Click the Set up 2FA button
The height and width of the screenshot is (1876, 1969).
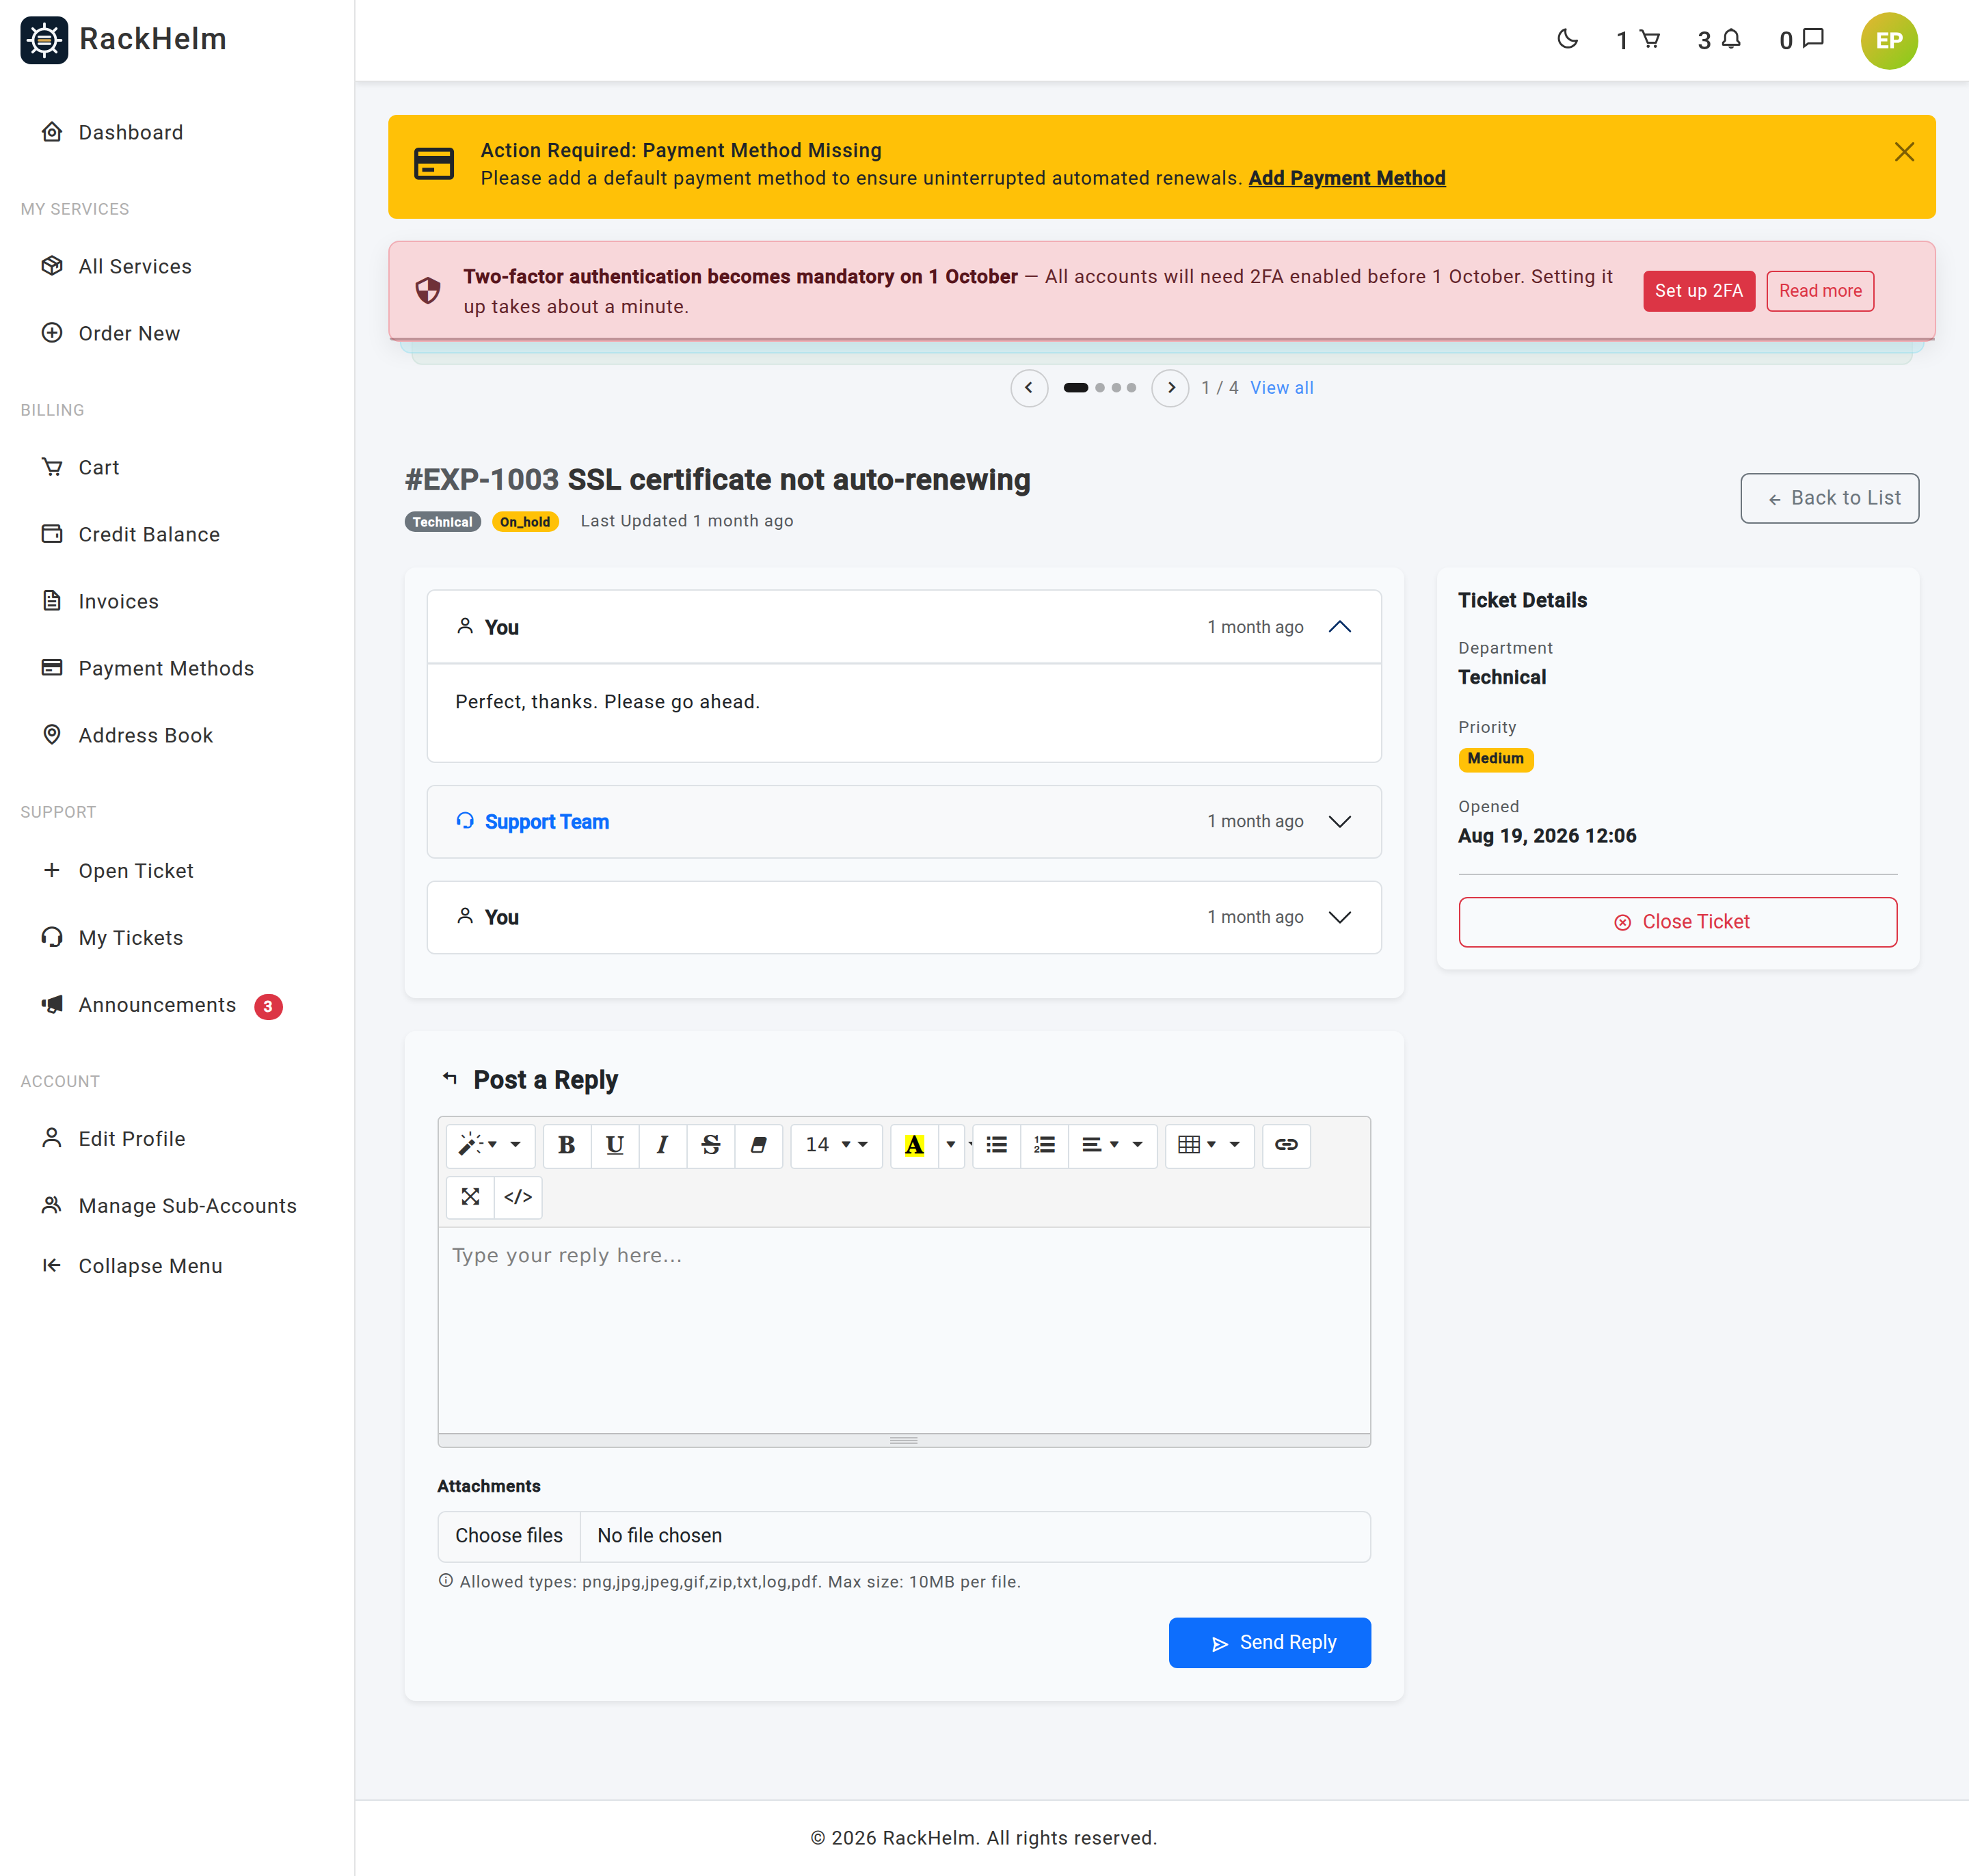coord(1698,291)
